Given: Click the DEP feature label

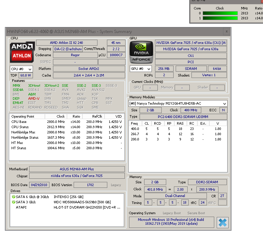Looking at the screenshot, I should click(x=16, y=99).
